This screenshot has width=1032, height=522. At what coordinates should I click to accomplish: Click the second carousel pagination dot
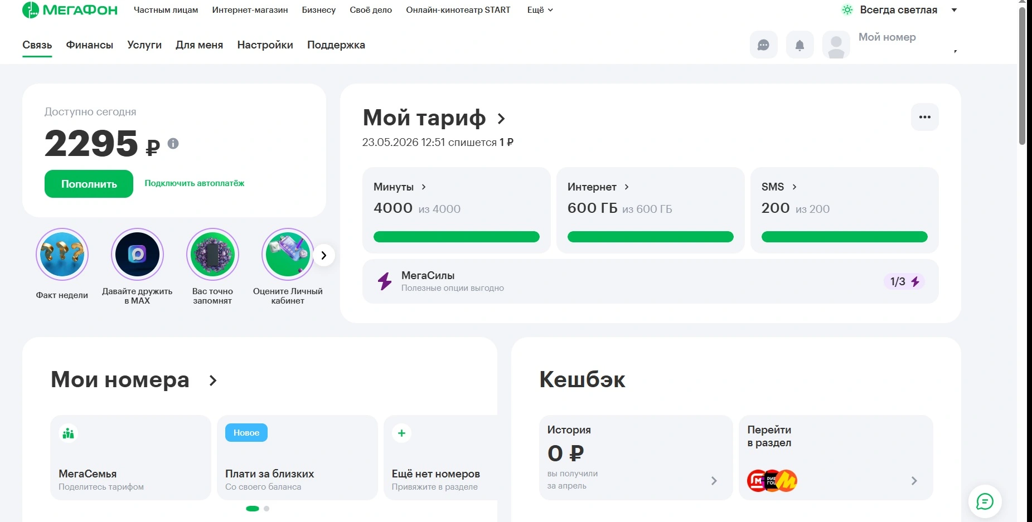[x=267, y=509]
